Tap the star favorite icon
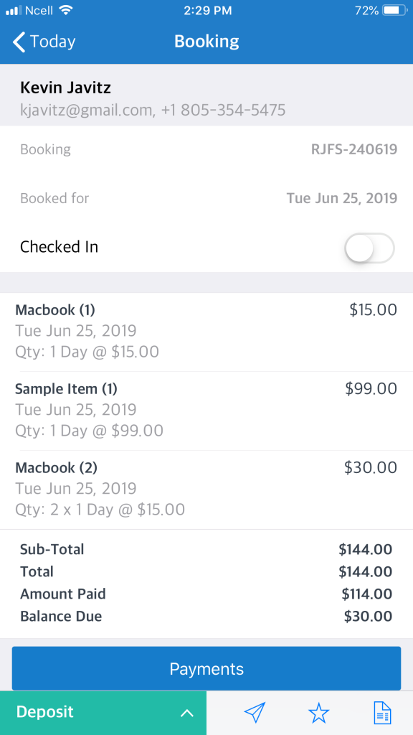The width and height of the screenshot is (413, 735). 318,713
